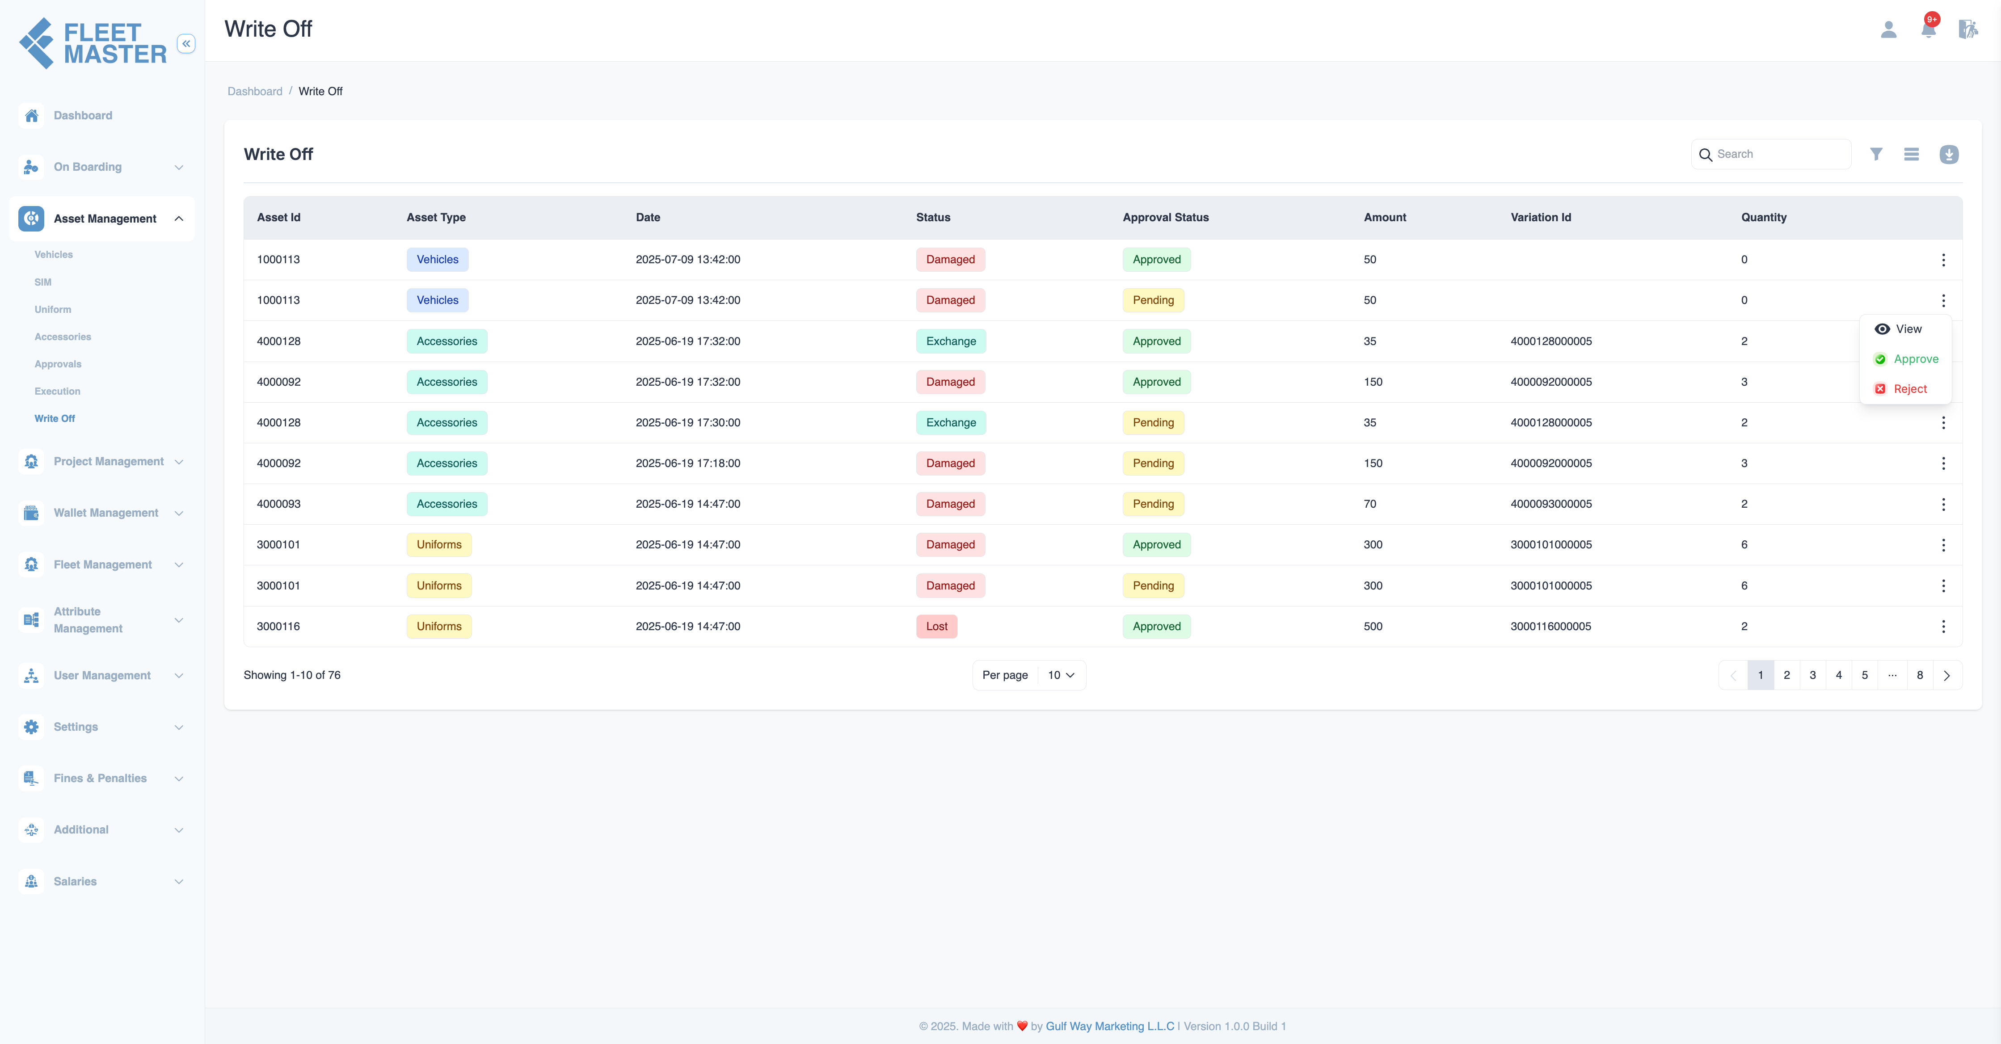Expand the On Boarding menu chevron
The image size is (2001, 1044).
(179, 167)
